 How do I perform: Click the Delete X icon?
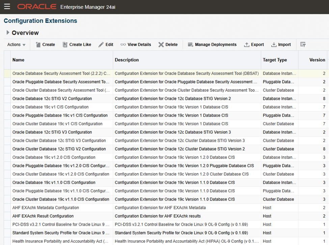pos(161,45)
